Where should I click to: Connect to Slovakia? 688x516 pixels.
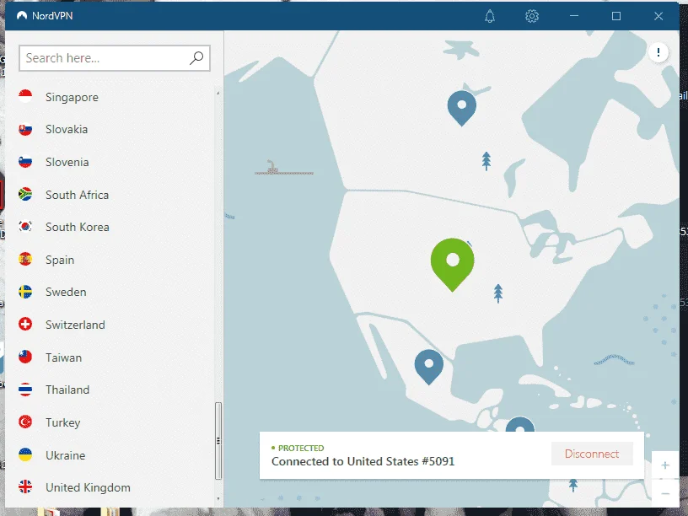[67, 129]
